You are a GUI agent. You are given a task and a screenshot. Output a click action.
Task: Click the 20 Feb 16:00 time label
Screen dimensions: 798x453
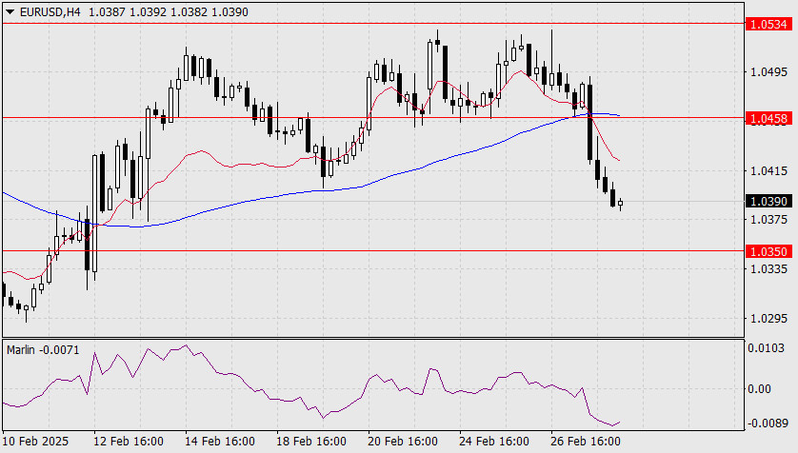[403, 441]
